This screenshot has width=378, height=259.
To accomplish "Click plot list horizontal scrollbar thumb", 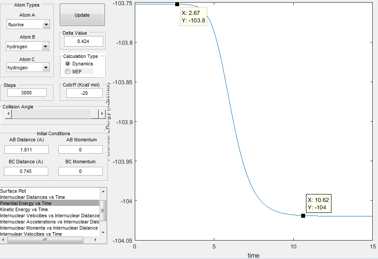I will pyautogui.click(x=45, y=240).
